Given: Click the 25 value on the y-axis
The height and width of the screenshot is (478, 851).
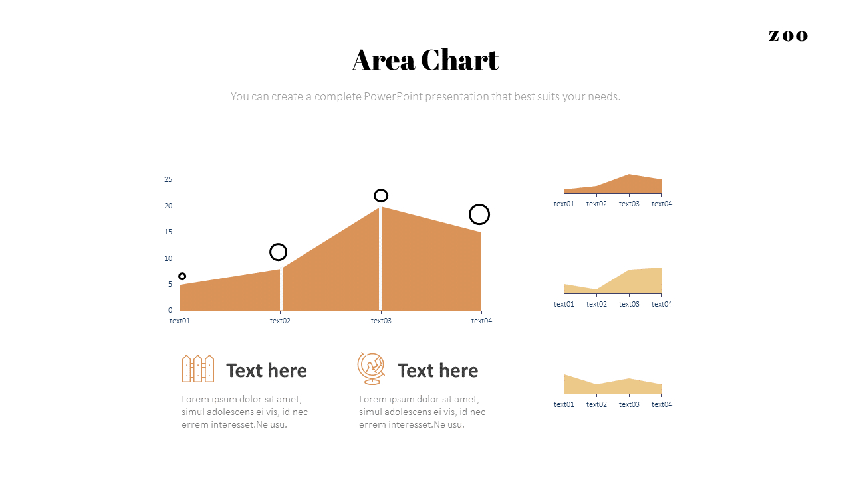Looking at the screenshot, I should point(168,179).
